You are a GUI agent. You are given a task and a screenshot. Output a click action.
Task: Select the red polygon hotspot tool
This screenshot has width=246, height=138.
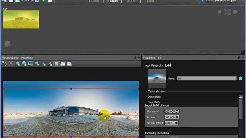11,64
